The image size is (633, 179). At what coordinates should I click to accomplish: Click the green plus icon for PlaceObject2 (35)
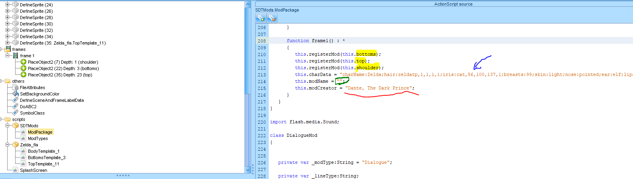point(23,75)
